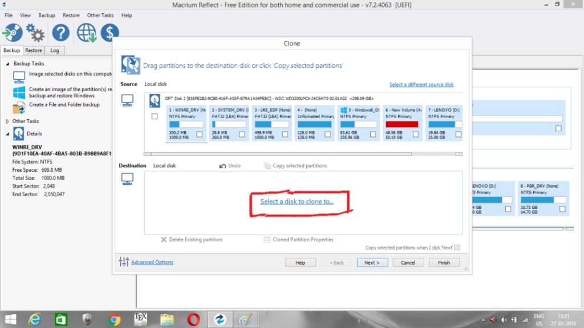Click the Finish button
Screen dimensions: 584x328
(444, 262)
